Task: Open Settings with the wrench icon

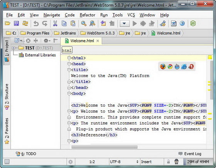Action: click(163, 24)
